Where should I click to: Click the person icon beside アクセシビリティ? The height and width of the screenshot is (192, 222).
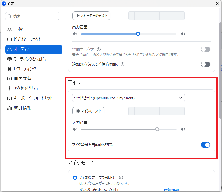pyautogui.click(x=10, y=89)
